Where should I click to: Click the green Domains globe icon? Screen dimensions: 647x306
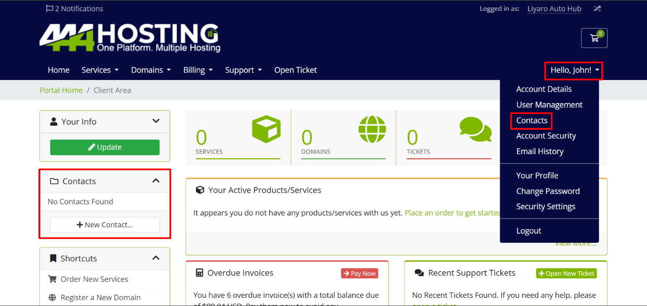372,129
